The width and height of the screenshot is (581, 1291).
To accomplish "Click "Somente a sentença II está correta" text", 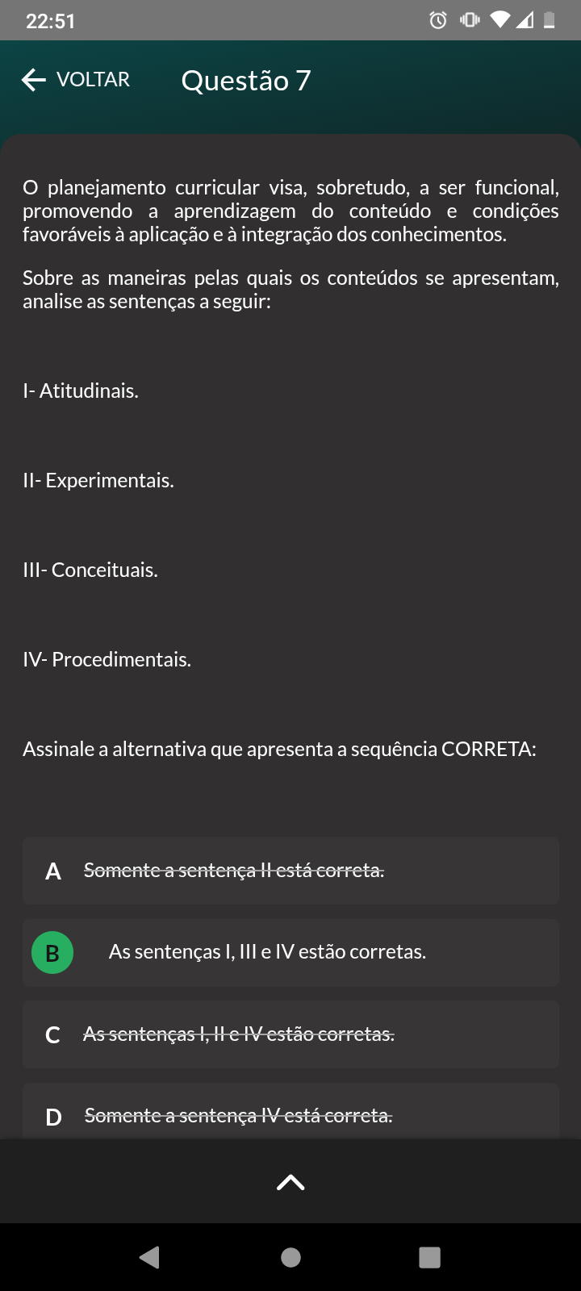I will click(x=234, y=871).
